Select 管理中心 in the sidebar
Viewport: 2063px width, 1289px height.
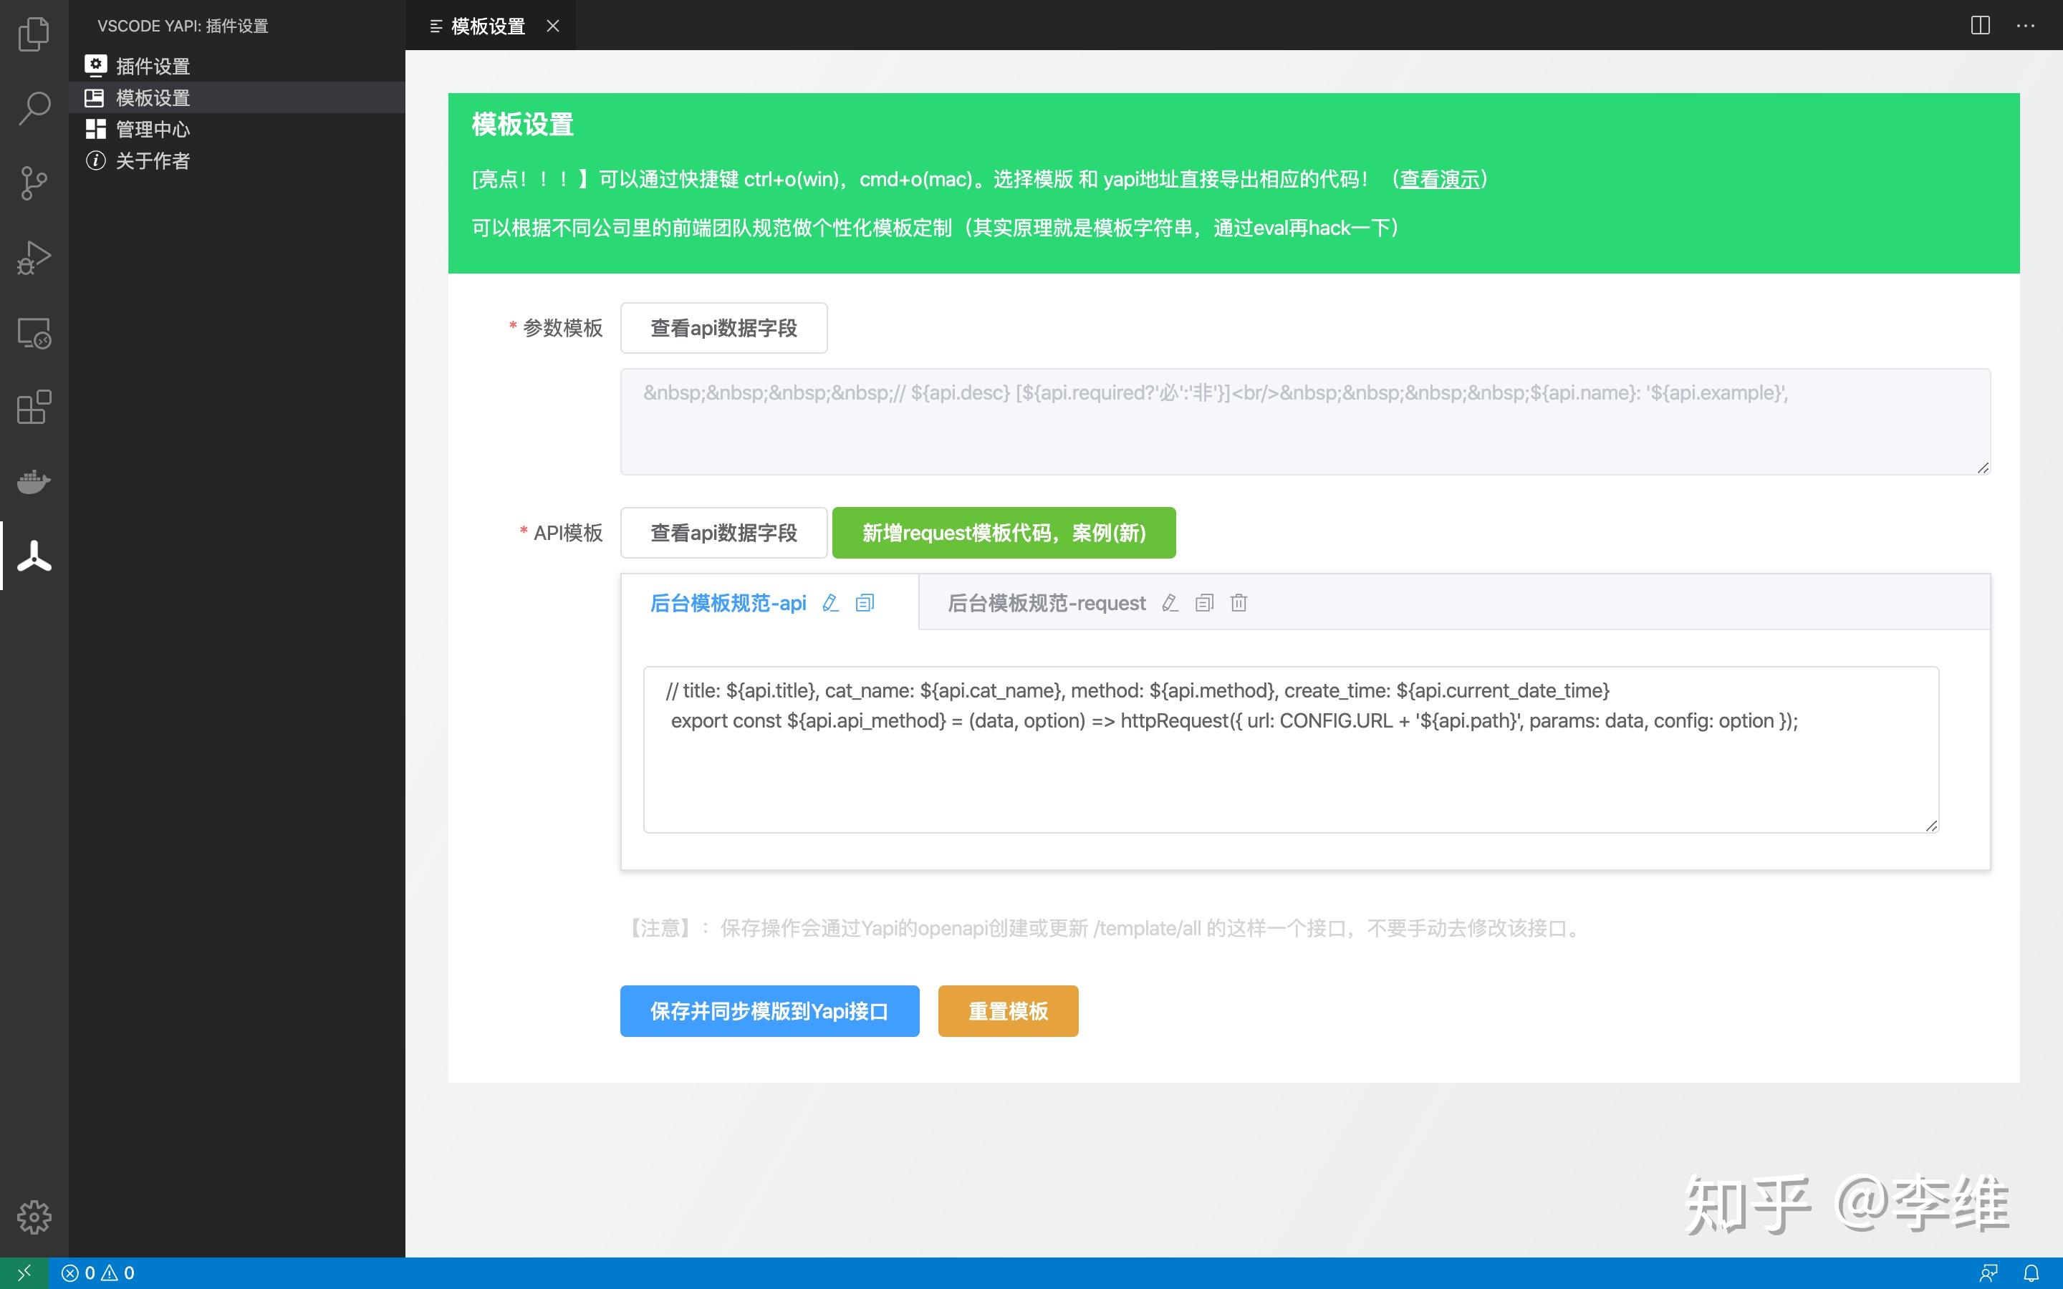pyautogui.click(x=153, y=129)
